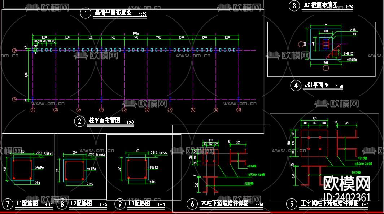Click the 1:50 scale note of 基础平面布置图
This screenshot has width=384, height=214.
coord(142,14)
